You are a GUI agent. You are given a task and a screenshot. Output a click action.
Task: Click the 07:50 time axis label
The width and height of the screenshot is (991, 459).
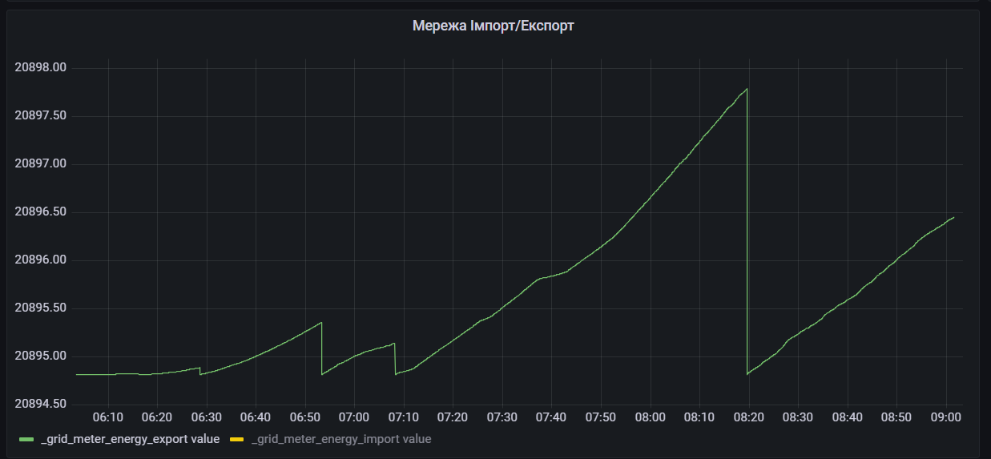pos(600,417)
